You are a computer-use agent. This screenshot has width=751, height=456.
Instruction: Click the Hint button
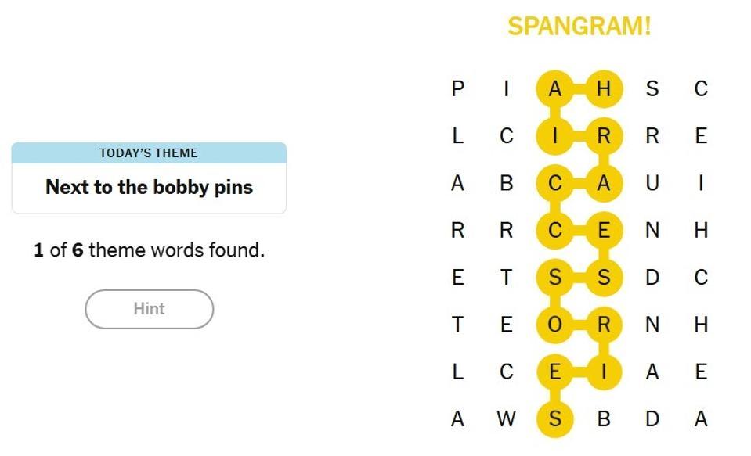pyautogui.click(x=149, y=309)
